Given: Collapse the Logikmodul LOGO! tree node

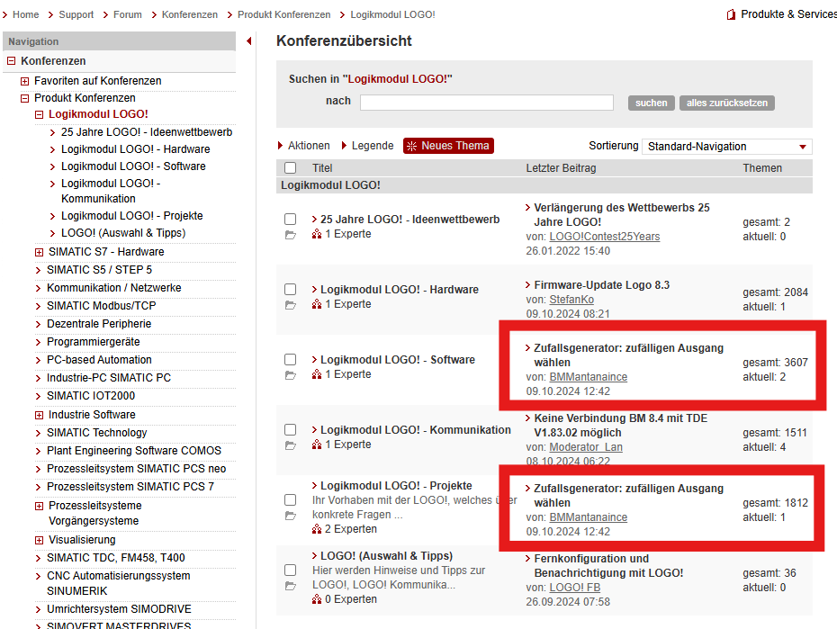Looking at the screenshot, I should point(39,114).
